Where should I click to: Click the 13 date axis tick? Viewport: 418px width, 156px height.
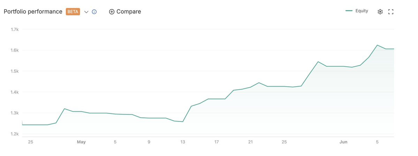[x=183, y=142]
